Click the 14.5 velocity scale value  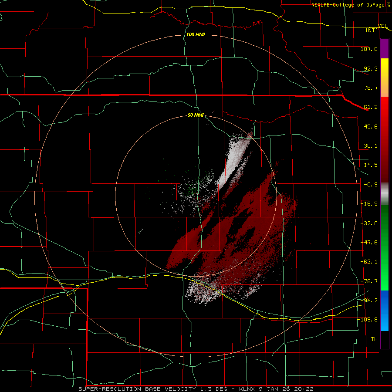coord(371,165)
